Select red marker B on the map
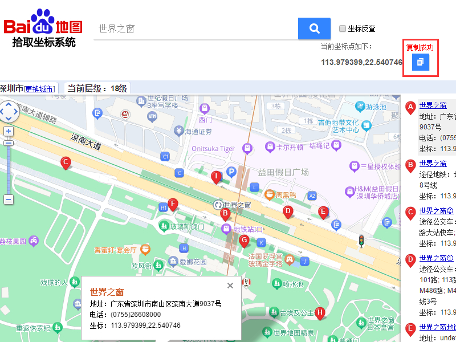The width and height of the screenshot is (456, 342). tap(225, 214)
